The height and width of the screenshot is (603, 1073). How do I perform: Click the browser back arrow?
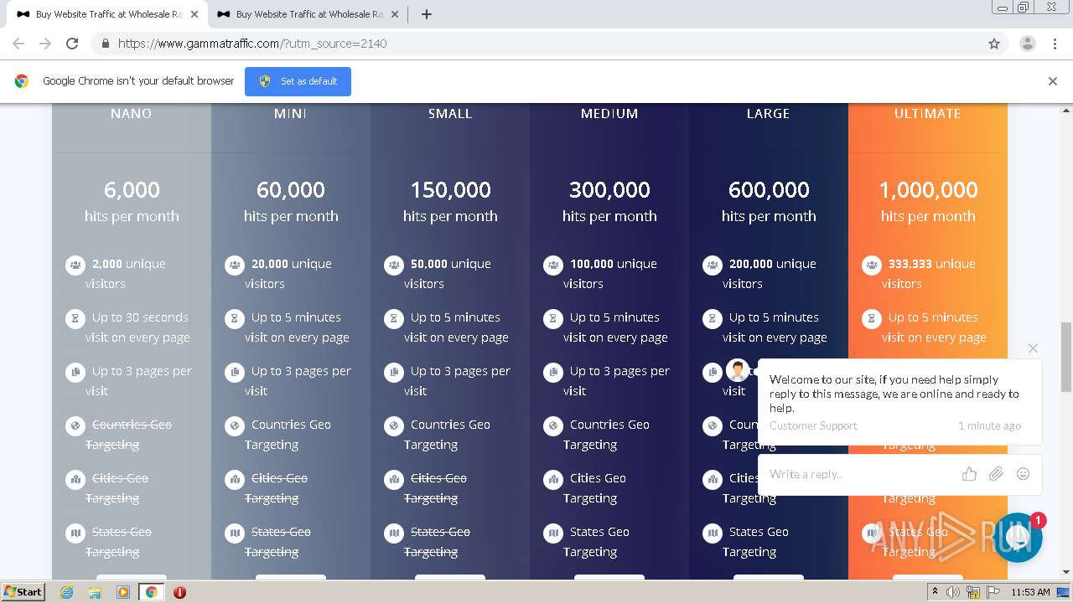point(18,44)
